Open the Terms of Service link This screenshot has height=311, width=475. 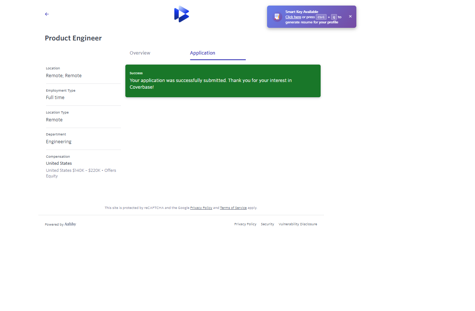click(233, 208)
